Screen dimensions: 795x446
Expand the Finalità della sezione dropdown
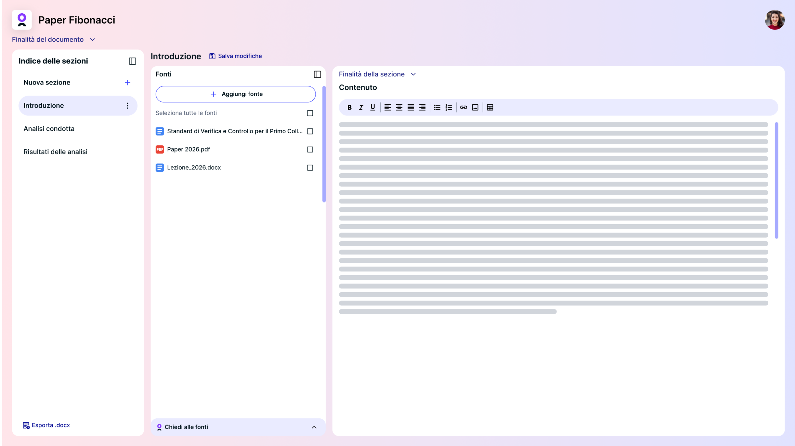click(377, 74)
